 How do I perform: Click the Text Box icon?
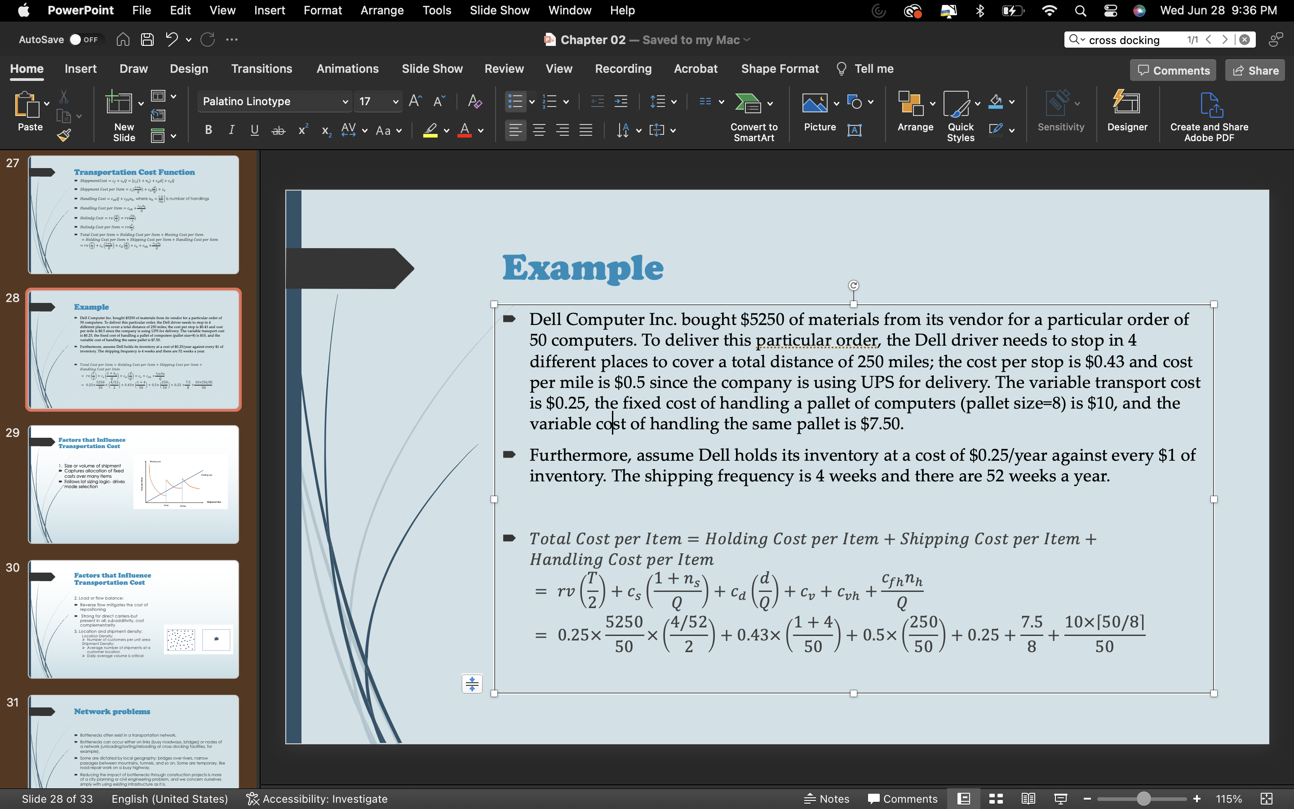pyautogui.click(x=855, y=130)
